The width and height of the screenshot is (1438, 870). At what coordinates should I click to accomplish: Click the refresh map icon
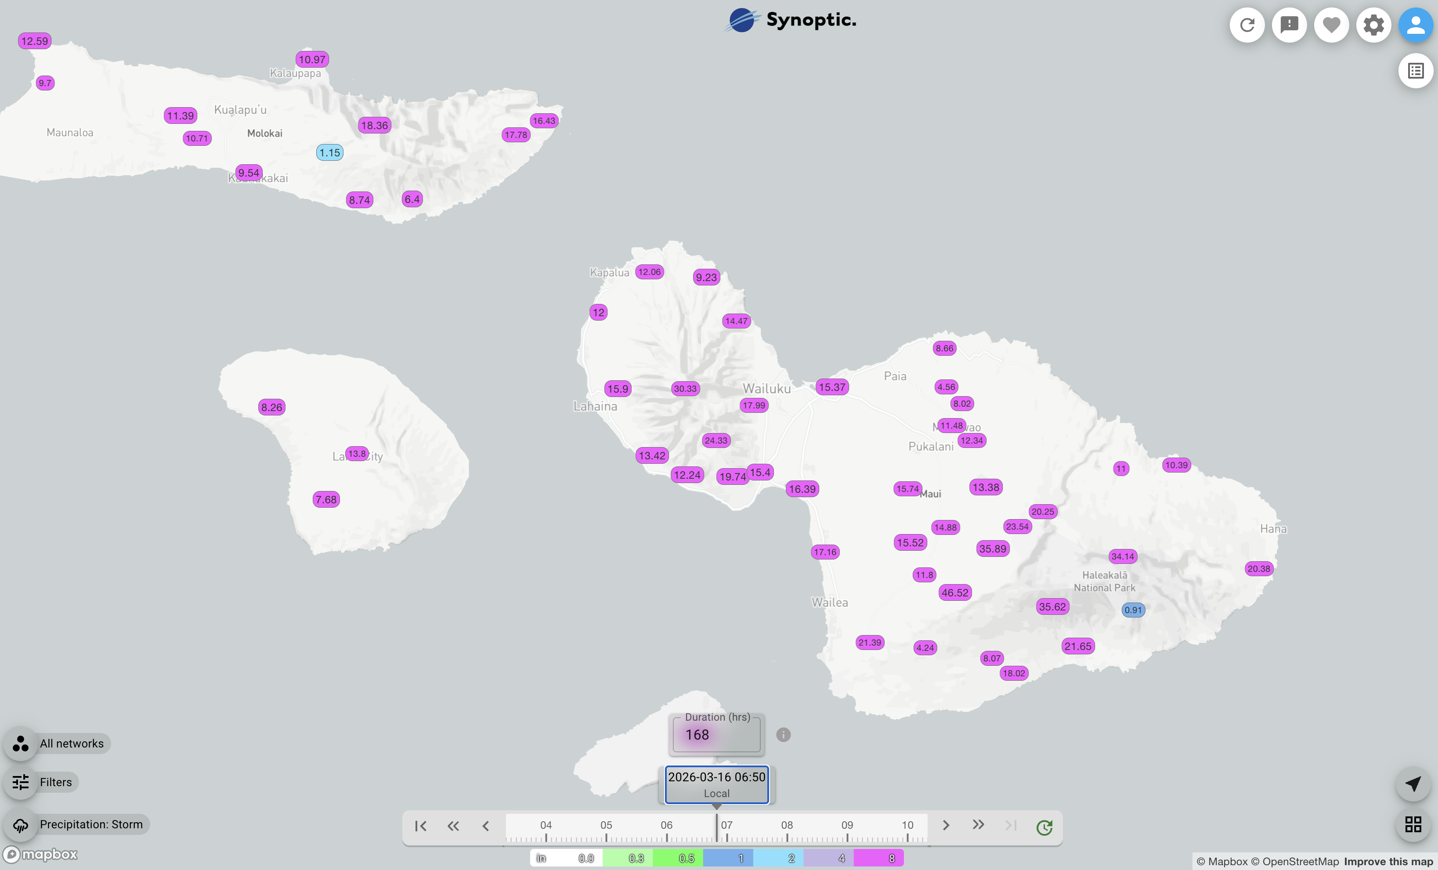1247,25
